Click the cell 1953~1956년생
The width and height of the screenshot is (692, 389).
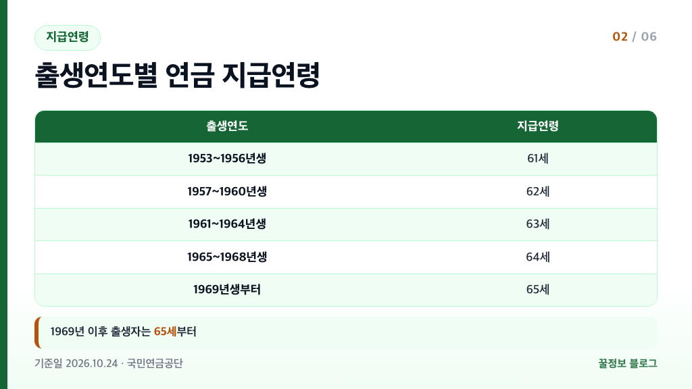tap(227, 158)
